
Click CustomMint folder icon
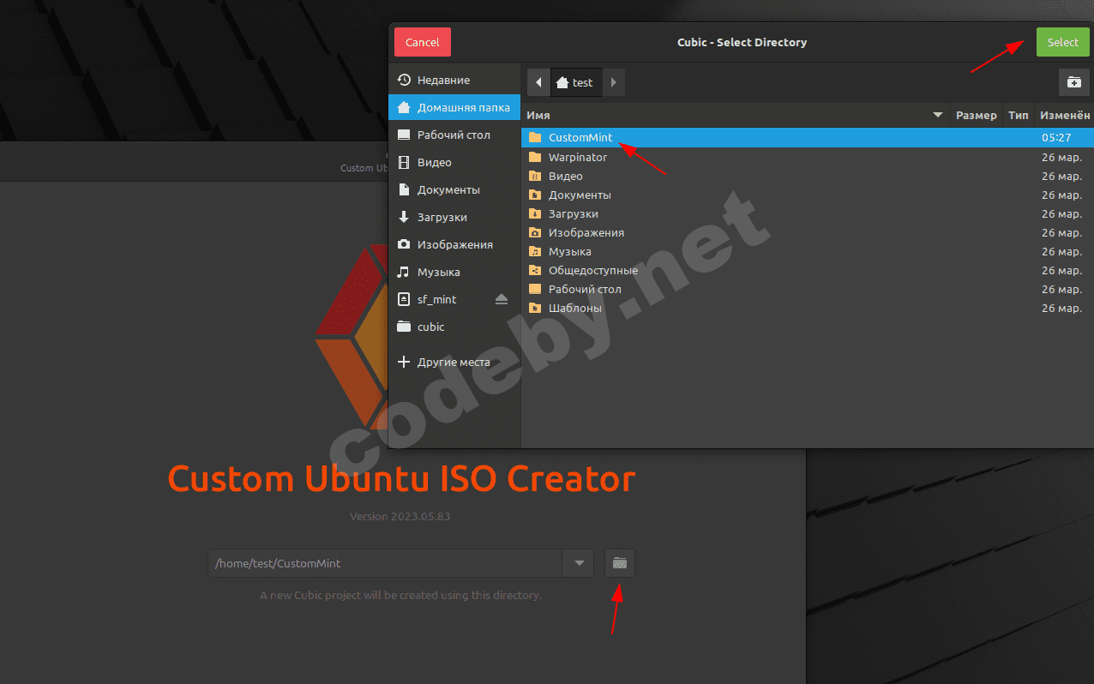coord(535,137)
